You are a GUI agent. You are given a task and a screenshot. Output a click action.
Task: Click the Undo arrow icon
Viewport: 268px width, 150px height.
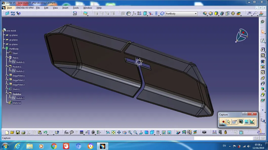(45, 132)
